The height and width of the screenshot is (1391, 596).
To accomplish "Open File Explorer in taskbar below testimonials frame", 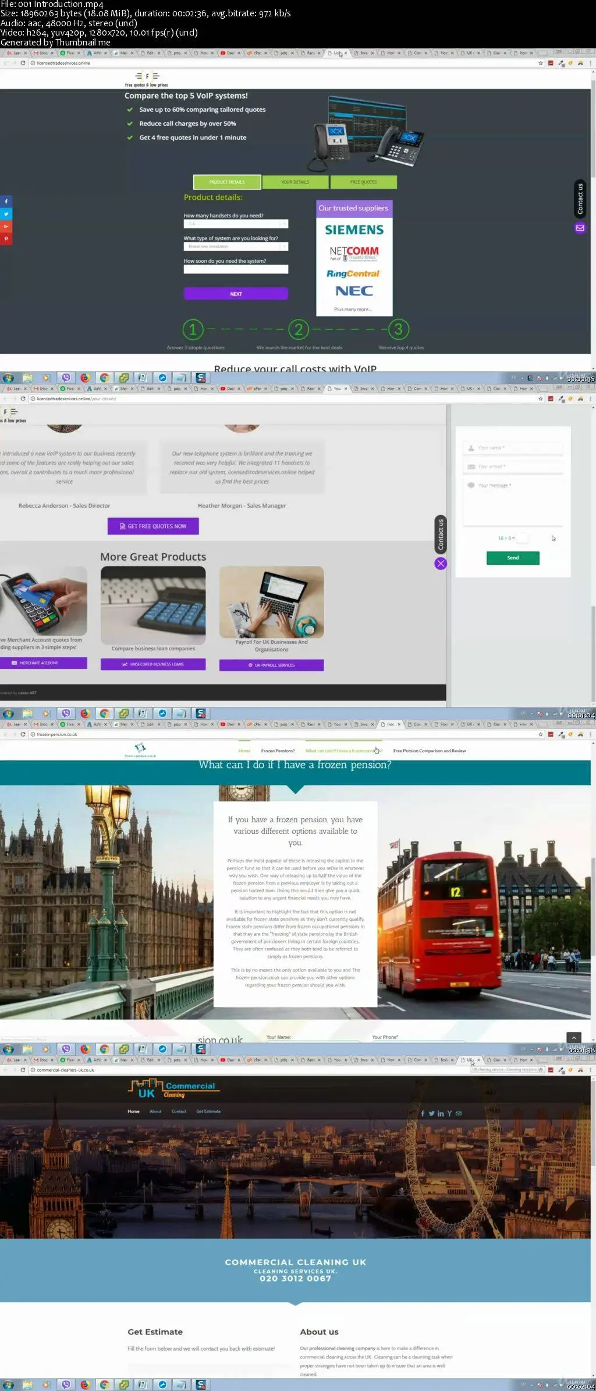I will pos(27,713).
